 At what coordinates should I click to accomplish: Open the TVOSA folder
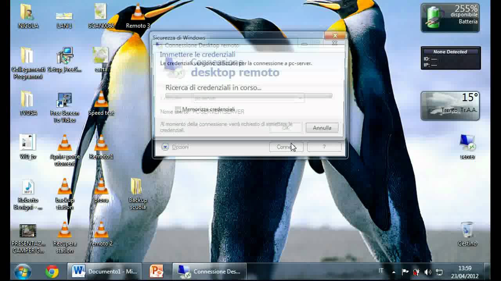28,104
